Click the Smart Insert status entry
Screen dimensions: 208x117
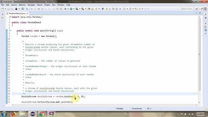click(137, 109)
